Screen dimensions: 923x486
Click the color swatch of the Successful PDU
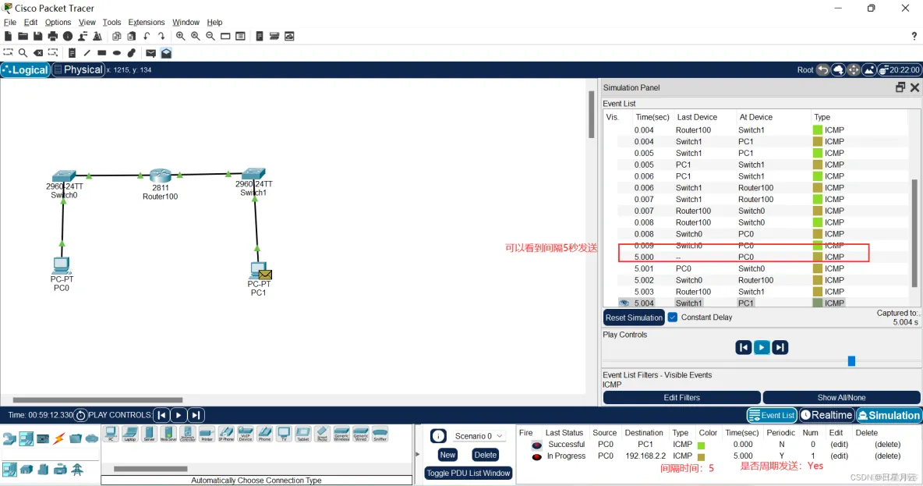pos(701,445)
